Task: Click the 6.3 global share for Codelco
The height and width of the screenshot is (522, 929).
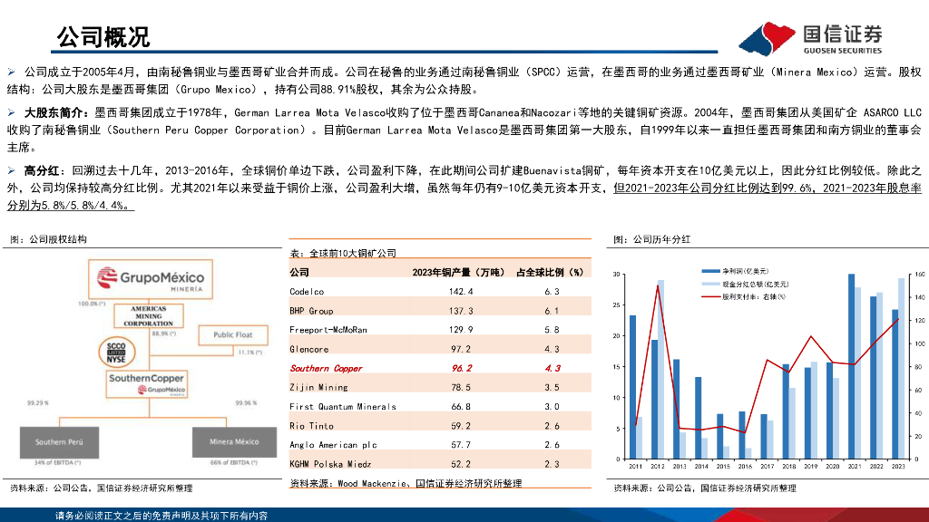Action: [x=552, y=291]
